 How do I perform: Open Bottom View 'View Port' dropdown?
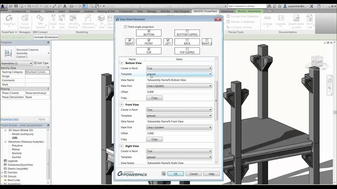[x=179, y=86]
